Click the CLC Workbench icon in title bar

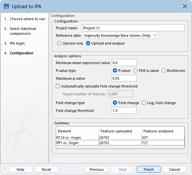pos(6,7)
